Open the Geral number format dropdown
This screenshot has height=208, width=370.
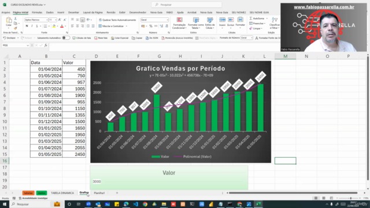tap(167, 20)
